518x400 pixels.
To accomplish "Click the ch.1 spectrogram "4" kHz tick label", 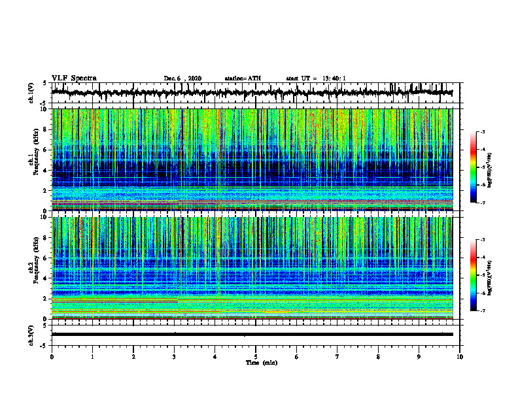I will click(x=46, y=171).
